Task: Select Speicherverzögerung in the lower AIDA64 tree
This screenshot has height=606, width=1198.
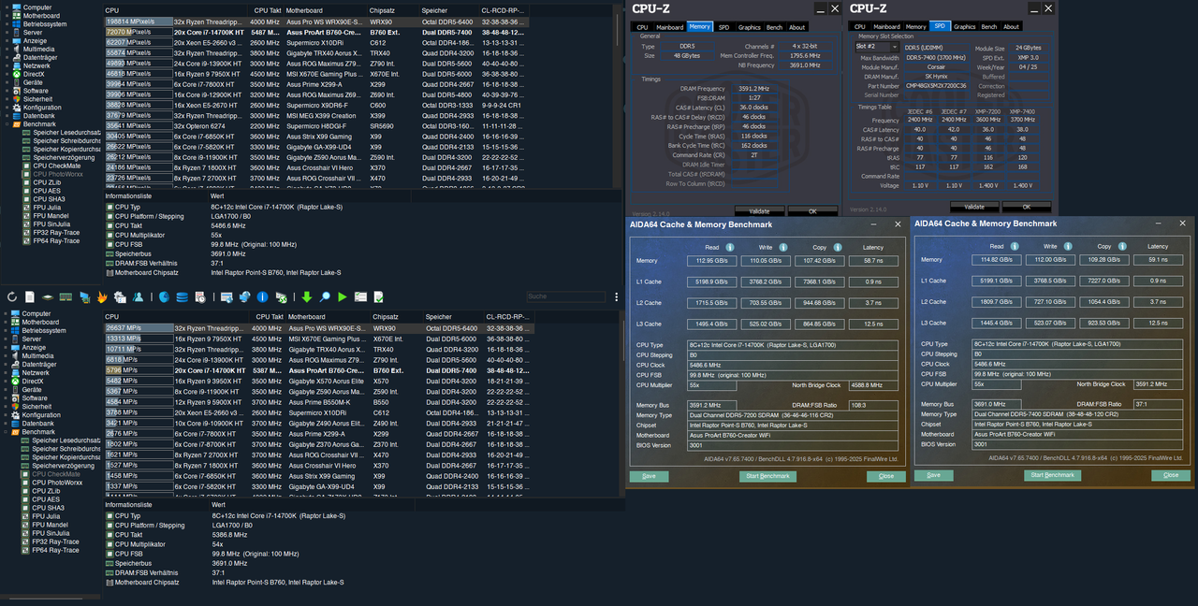Action: click(x=64, y=466)
